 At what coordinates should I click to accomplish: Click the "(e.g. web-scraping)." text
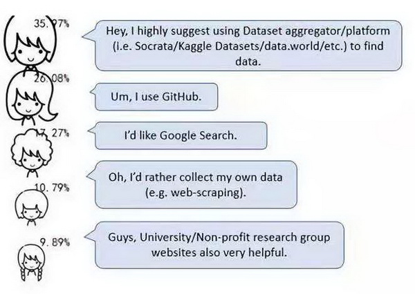(196, 194)
